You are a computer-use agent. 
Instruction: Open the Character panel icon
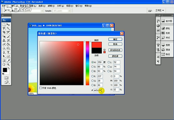[x=158, y=57]
